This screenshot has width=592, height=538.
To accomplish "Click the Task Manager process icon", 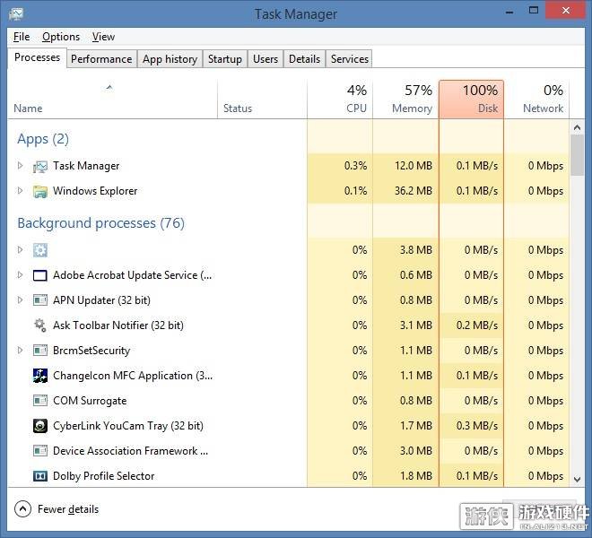I will (40, 166).
